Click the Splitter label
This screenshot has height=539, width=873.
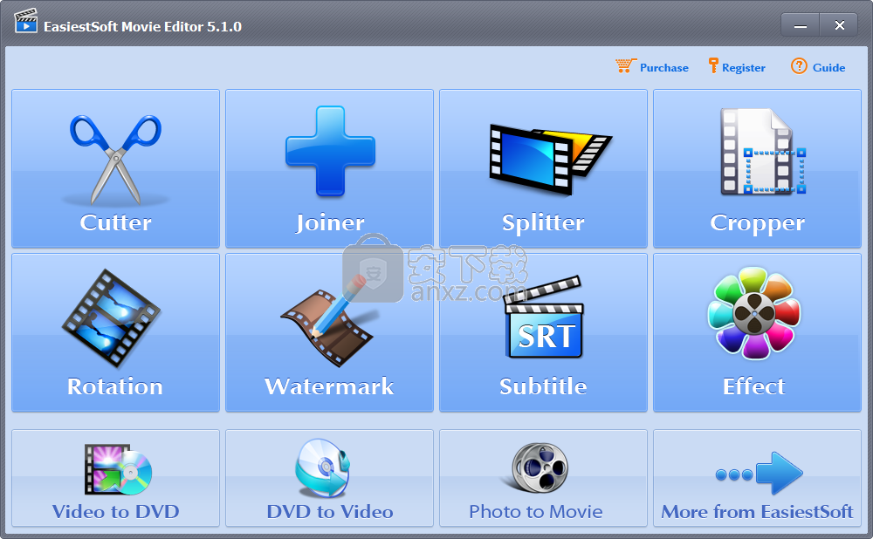click(543, 223)
